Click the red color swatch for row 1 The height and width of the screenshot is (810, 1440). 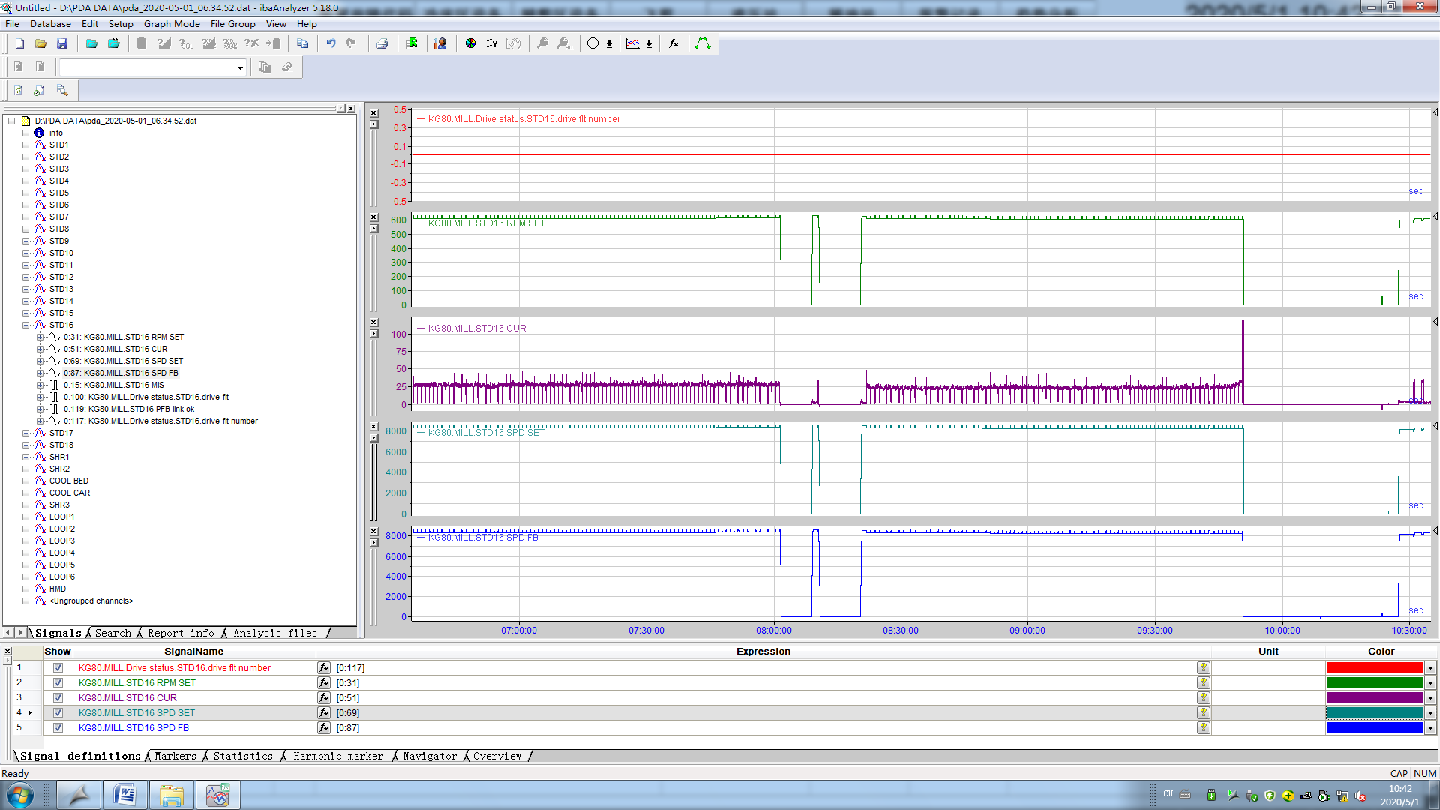1374,668
